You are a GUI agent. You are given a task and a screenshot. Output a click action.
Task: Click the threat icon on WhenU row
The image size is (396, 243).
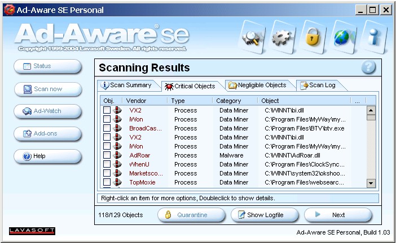tap(117, 164)
